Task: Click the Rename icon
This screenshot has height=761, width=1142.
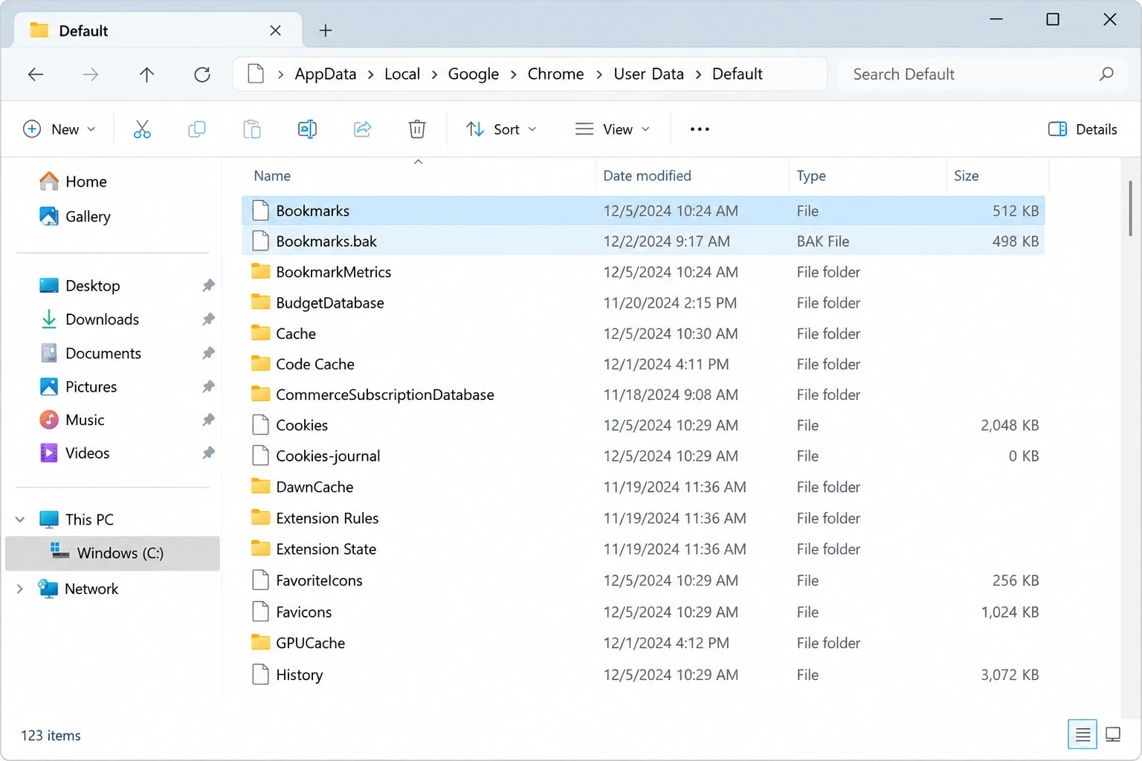Action: 307,129
